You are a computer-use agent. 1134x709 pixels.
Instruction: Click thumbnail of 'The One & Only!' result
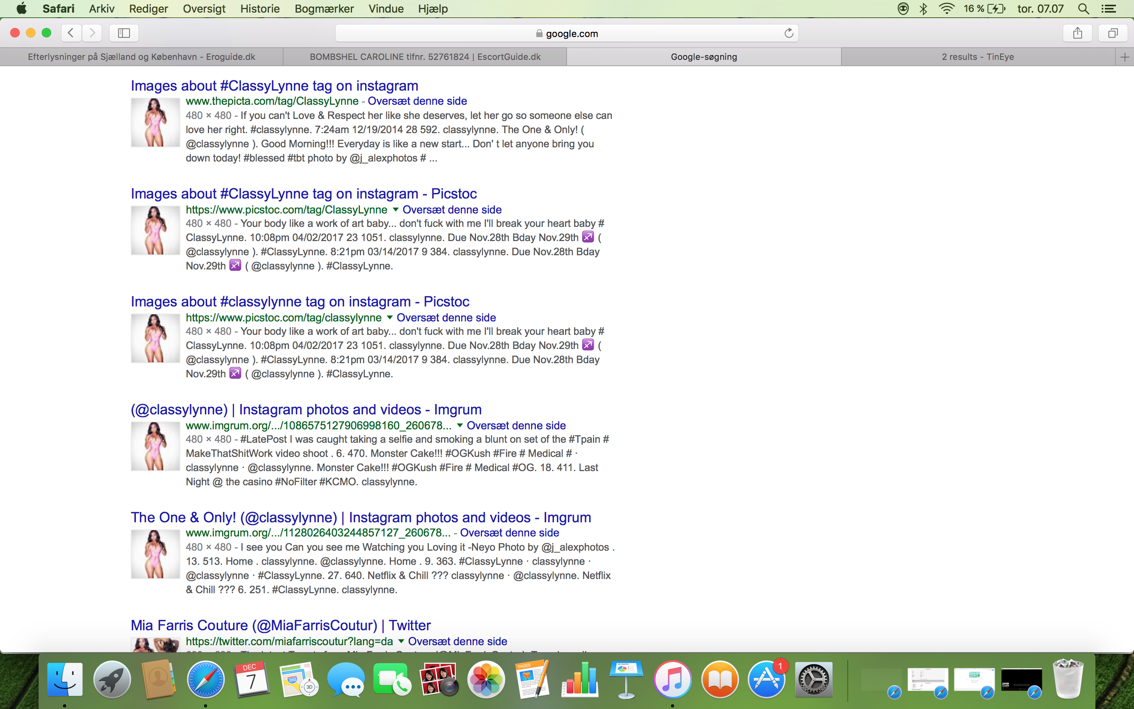click(155, 554)
